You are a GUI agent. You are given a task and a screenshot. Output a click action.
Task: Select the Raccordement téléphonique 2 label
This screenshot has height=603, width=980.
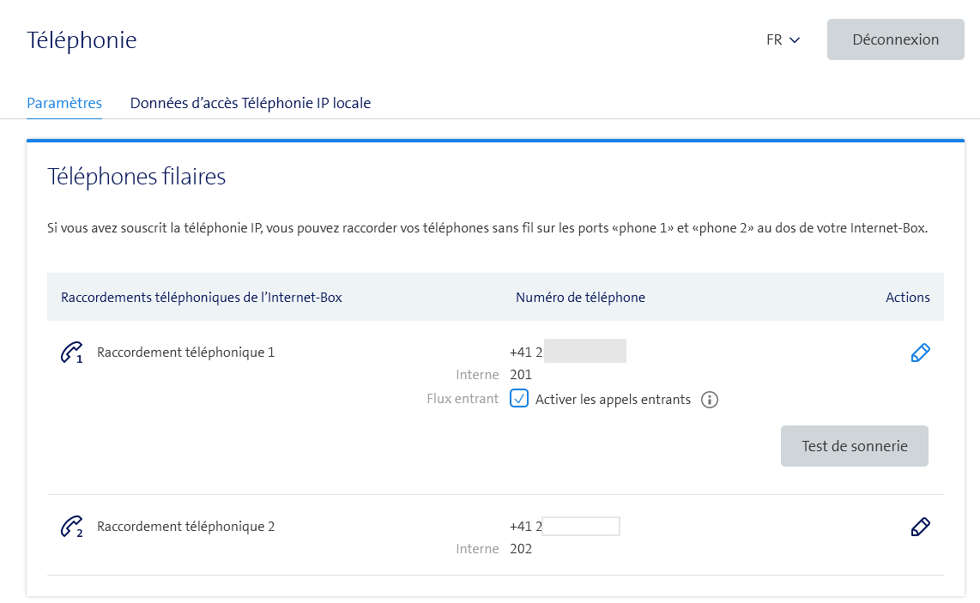[185, 527]
